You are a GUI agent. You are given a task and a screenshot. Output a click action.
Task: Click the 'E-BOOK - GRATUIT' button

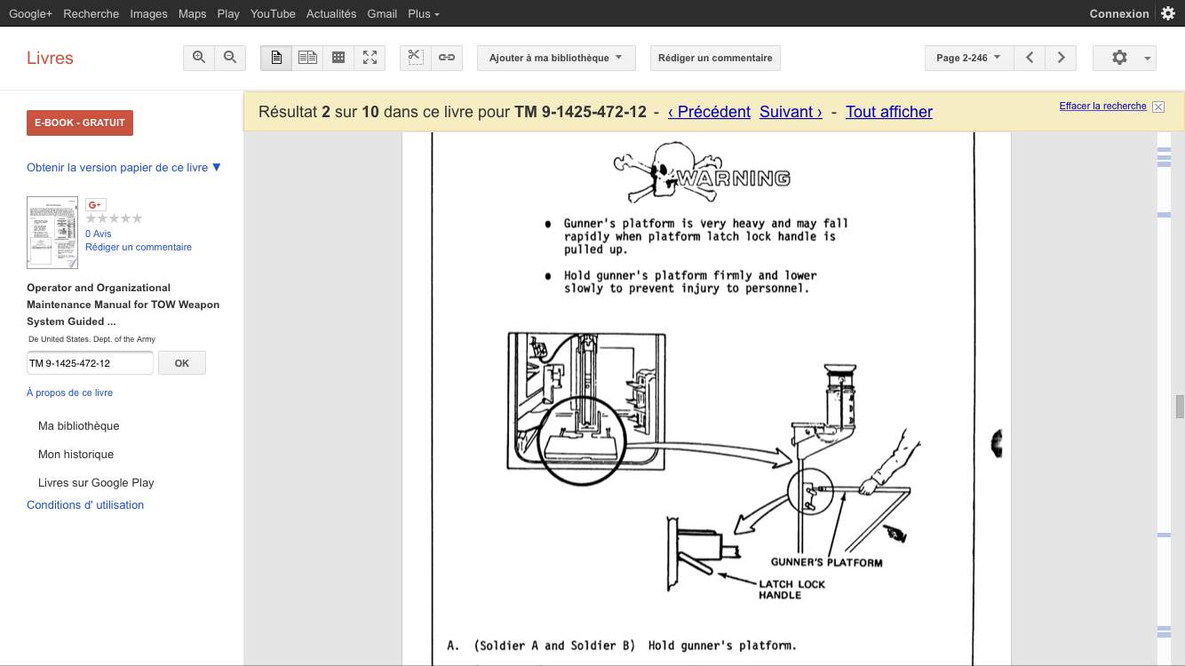(80, 123)
